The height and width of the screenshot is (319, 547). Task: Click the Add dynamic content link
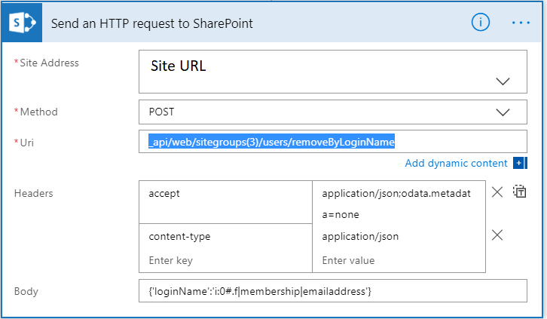pyautogui.click(x=456, y=163)
